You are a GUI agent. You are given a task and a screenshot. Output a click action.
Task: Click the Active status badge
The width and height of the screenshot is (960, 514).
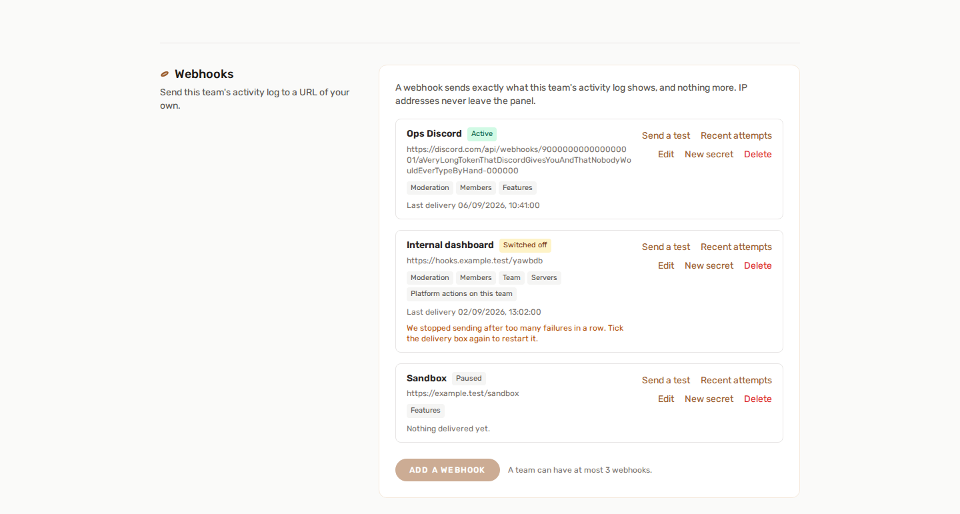482,134
